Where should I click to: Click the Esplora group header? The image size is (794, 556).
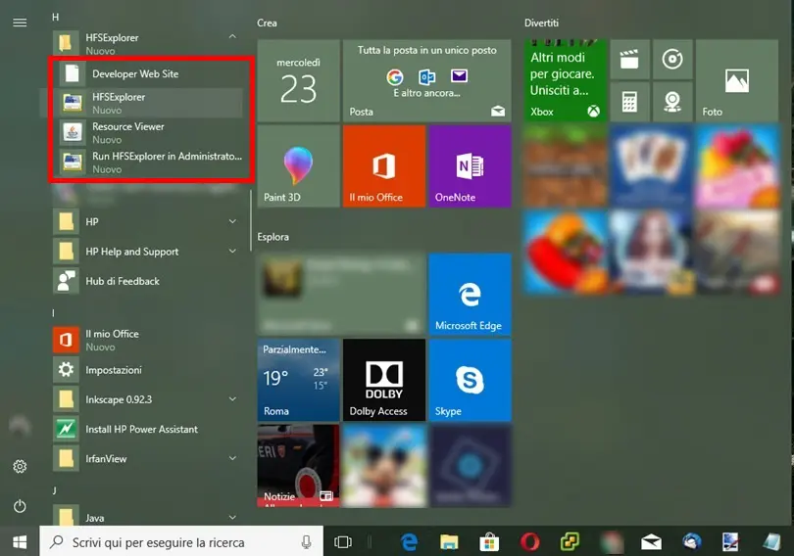[x=273, y=237]
